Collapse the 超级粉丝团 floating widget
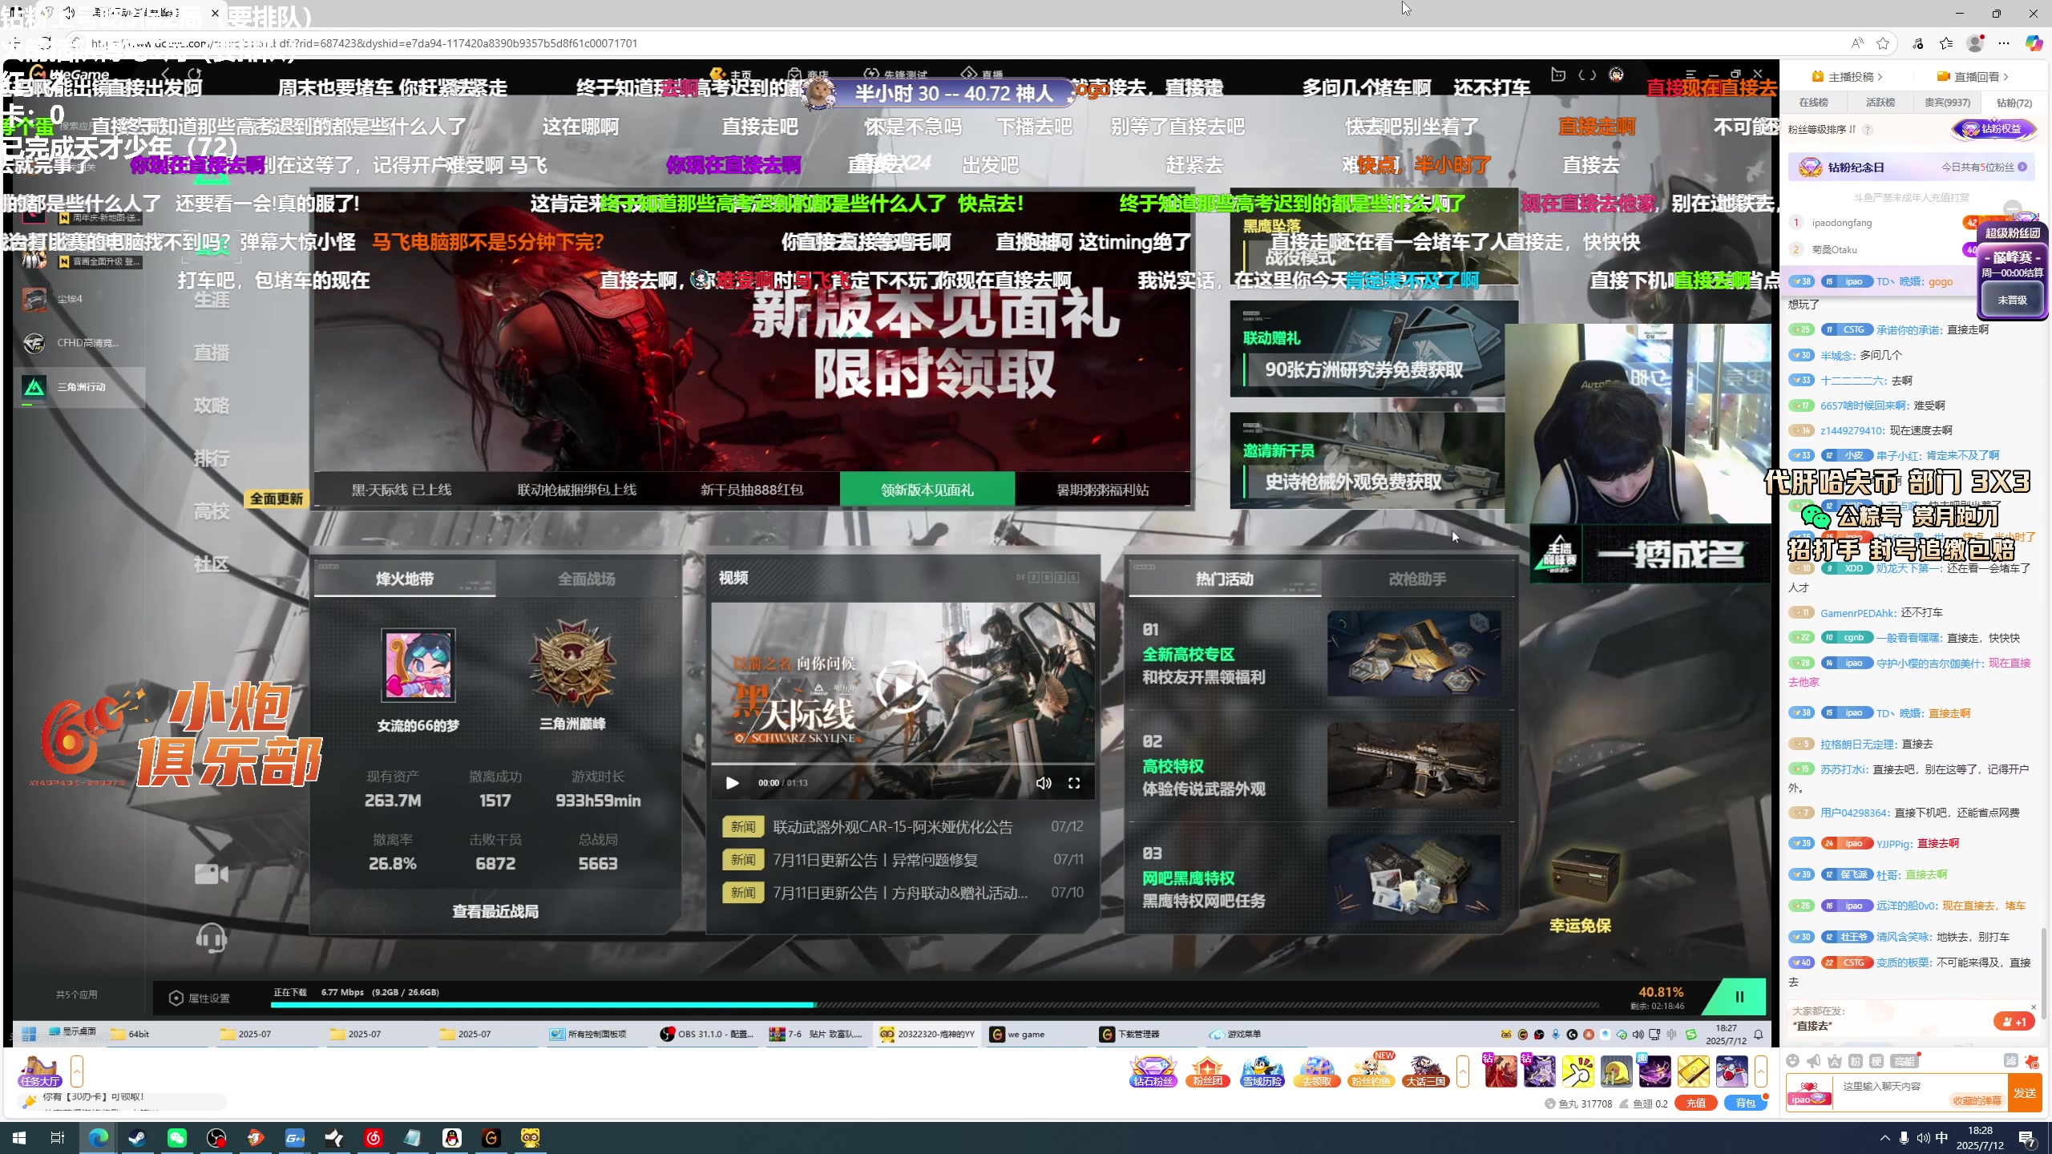Screen dimensions: 2052x1154 [2012, 208]
